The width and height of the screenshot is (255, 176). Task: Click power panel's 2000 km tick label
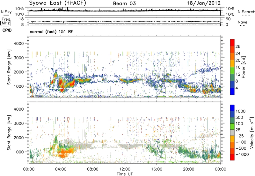(x=18, y=72)
